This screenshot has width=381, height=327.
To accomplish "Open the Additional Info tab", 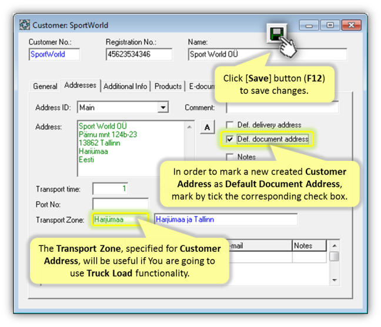I will click(125, 86).
